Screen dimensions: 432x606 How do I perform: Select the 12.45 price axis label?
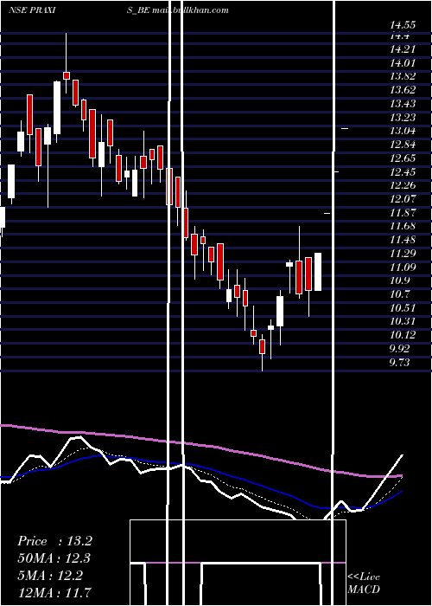[403, 172]
